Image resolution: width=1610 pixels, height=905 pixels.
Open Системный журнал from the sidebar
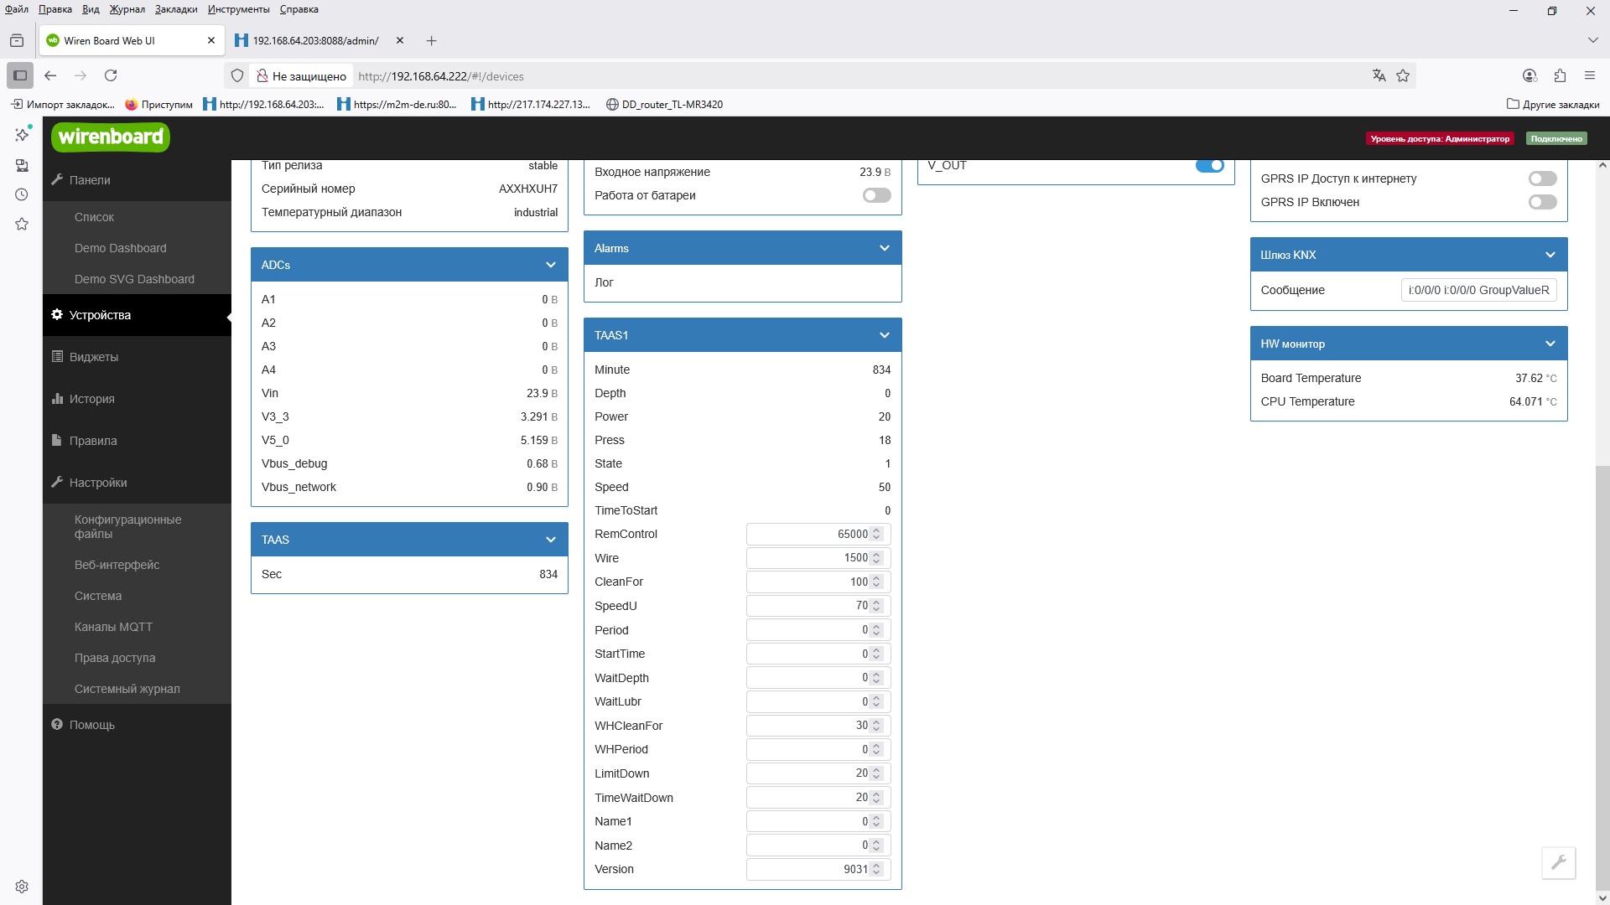tap(127, 689)
